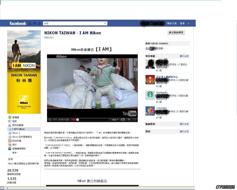Click the Facebook logo in the header

tap(18, 23)
